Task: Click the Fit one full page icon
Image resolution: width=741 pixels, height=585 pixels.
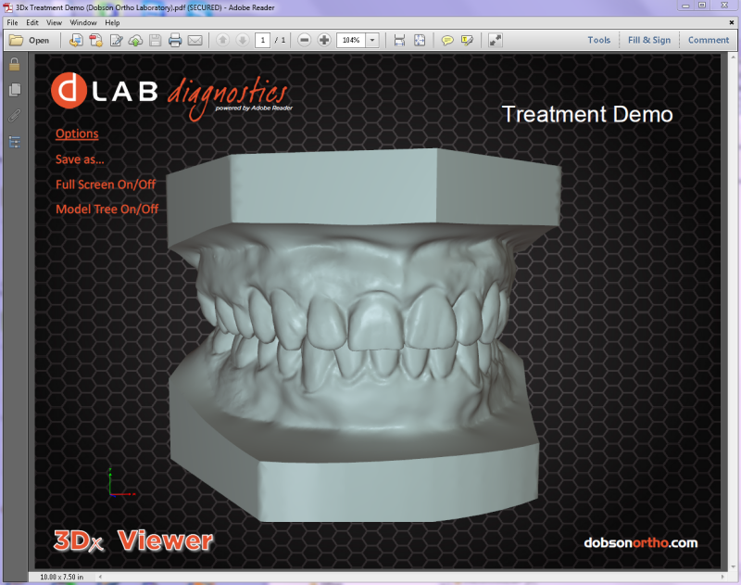Action: 420,40
